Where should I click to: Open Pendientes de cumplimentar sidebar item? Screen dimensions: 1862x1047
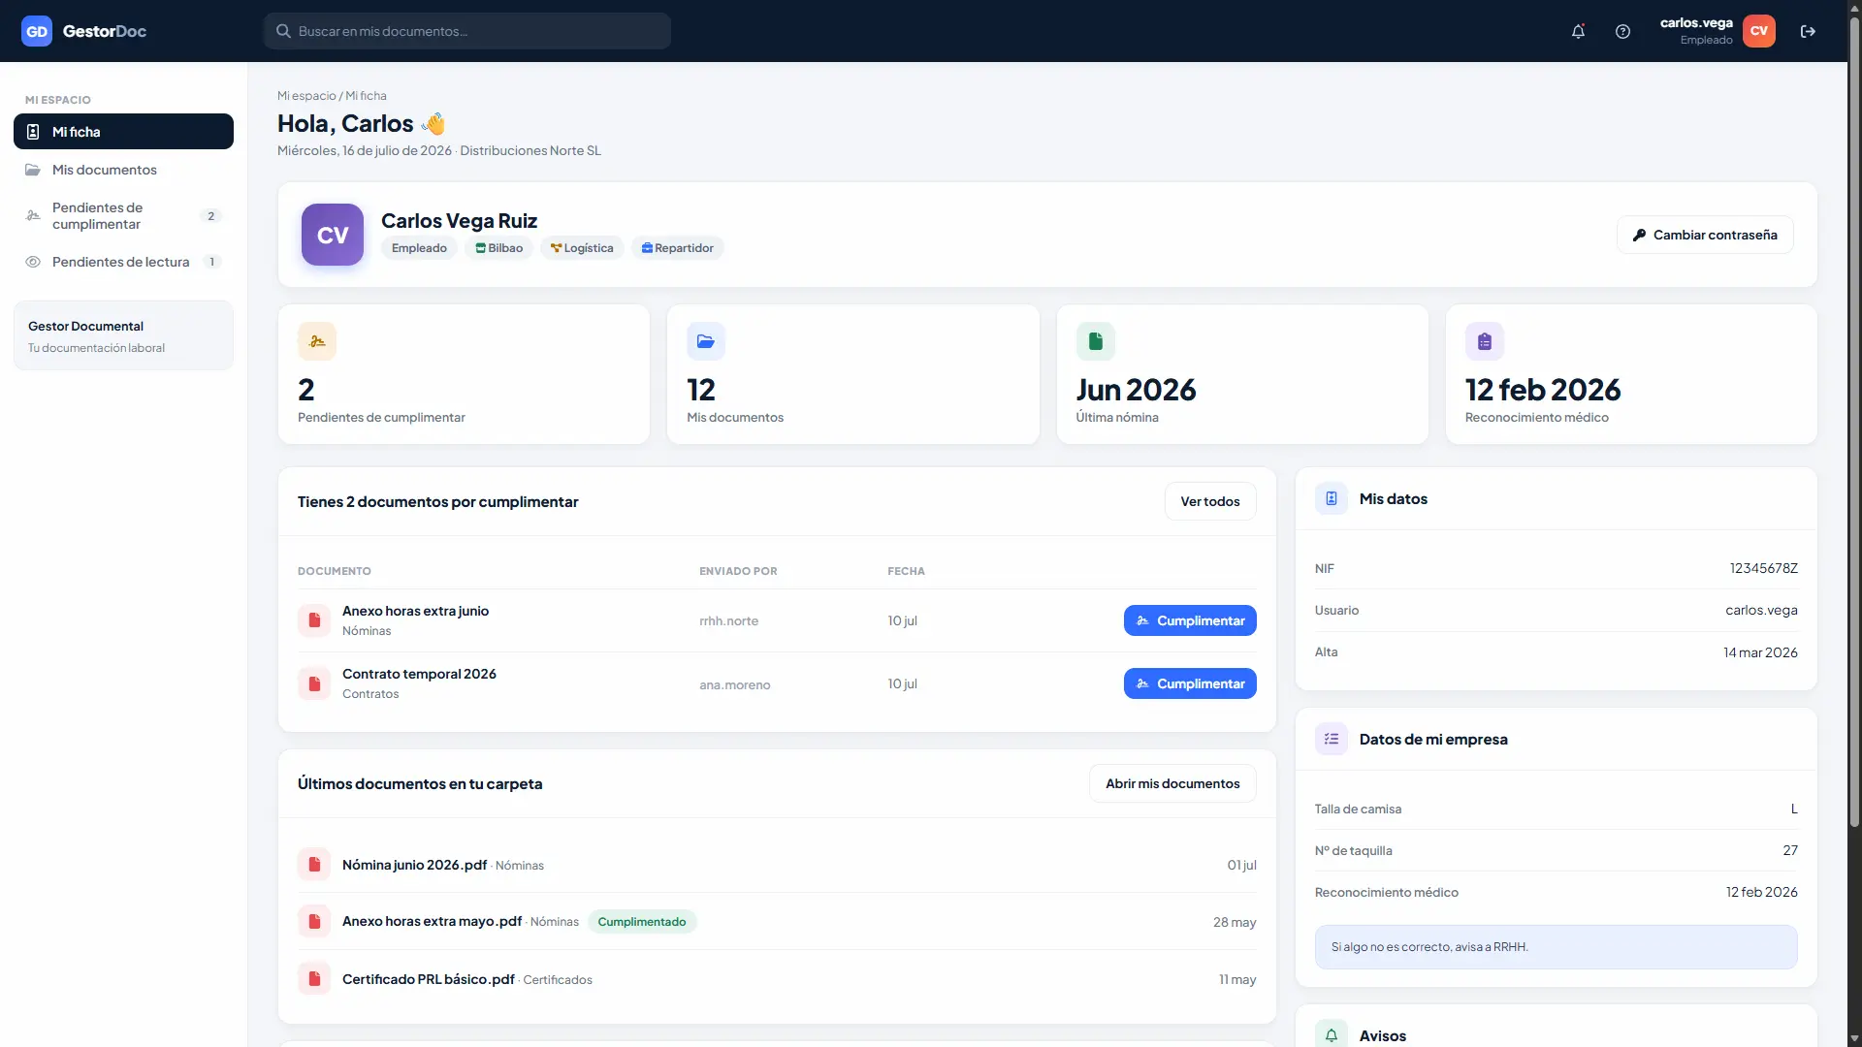click(x=123, y=216)
